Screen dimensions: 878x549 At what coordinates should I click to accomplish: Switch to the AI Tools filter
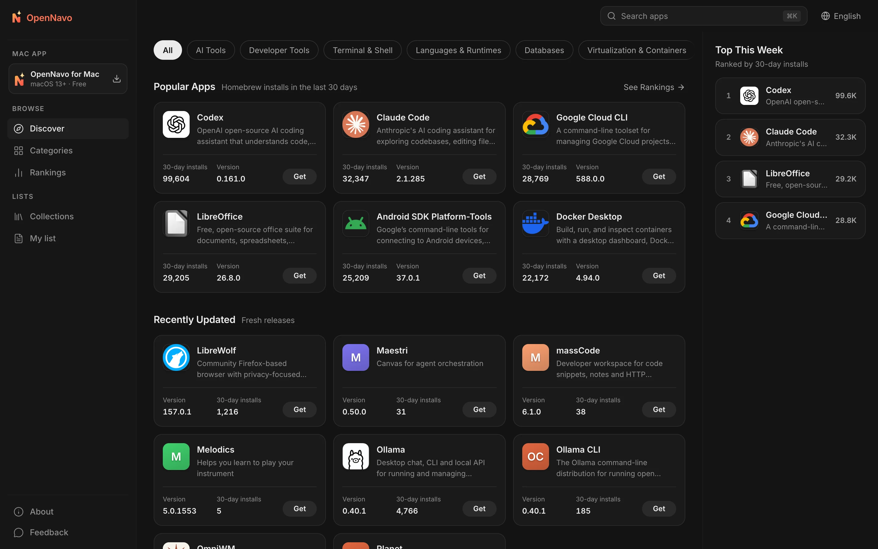pos(211,50)
